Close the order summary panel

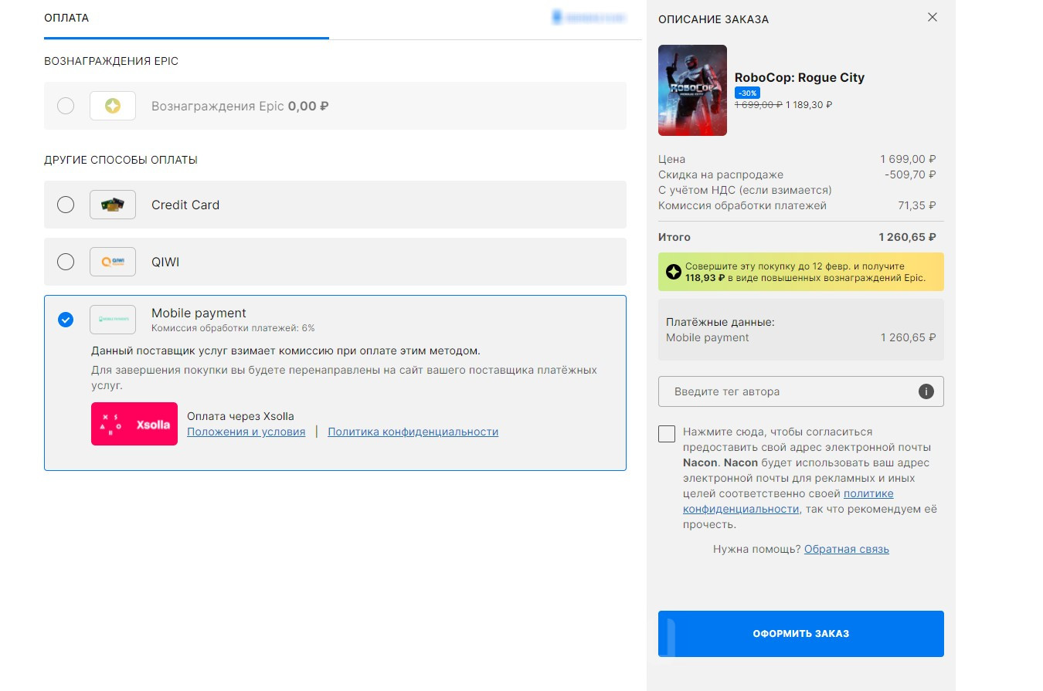933,17
